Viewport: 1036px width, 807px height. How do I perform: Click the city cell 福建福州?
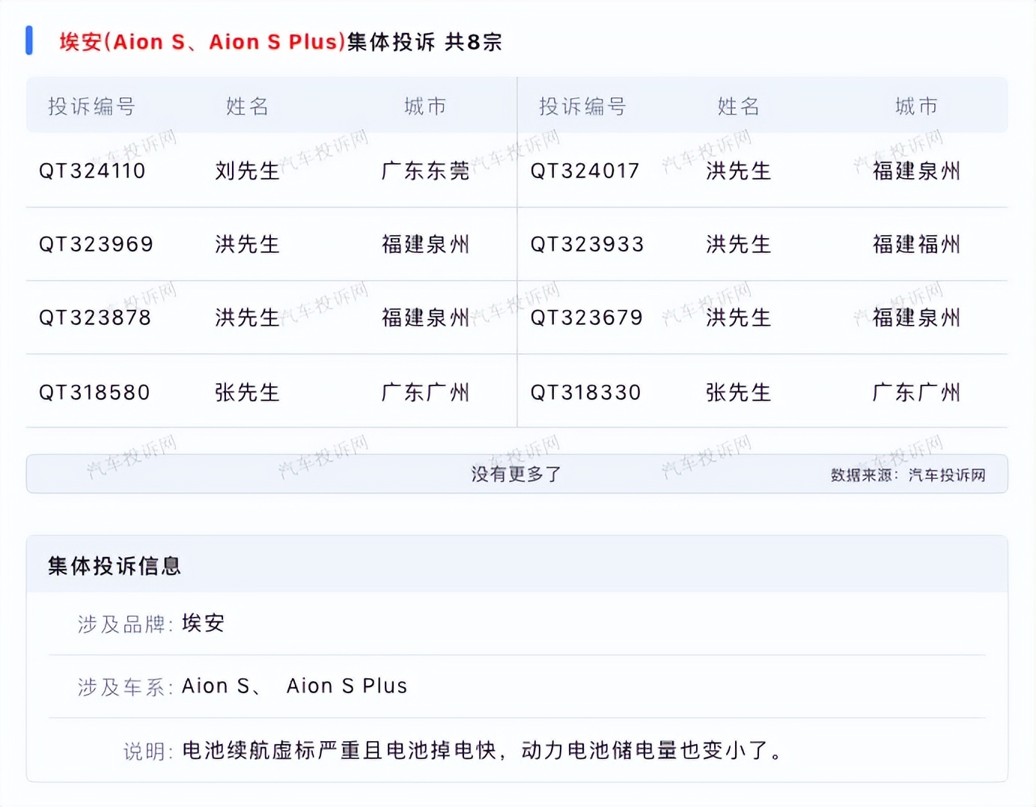point(916,245)
